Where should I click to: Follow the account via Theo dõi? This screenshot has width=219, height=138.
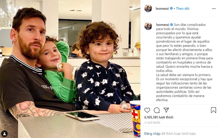183,9
